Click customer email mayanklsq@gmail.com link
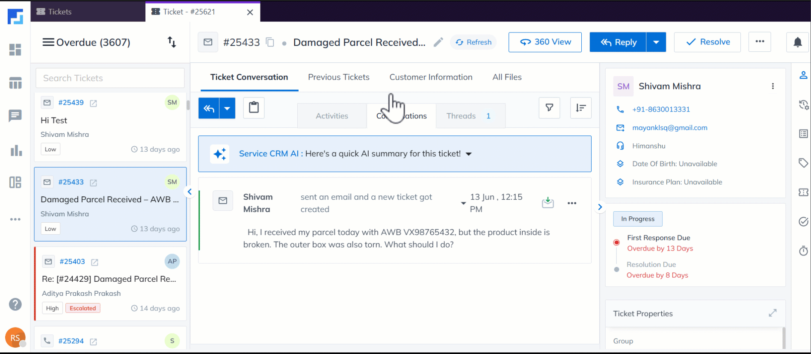Viewport: 811px width, 354px height. (x=669, y=128)
